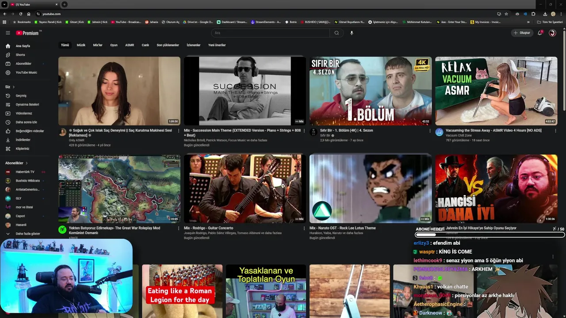Screen dimensions: 566x318
Task: Select the Oyun filter chip
Action: (x=114, y=45)
